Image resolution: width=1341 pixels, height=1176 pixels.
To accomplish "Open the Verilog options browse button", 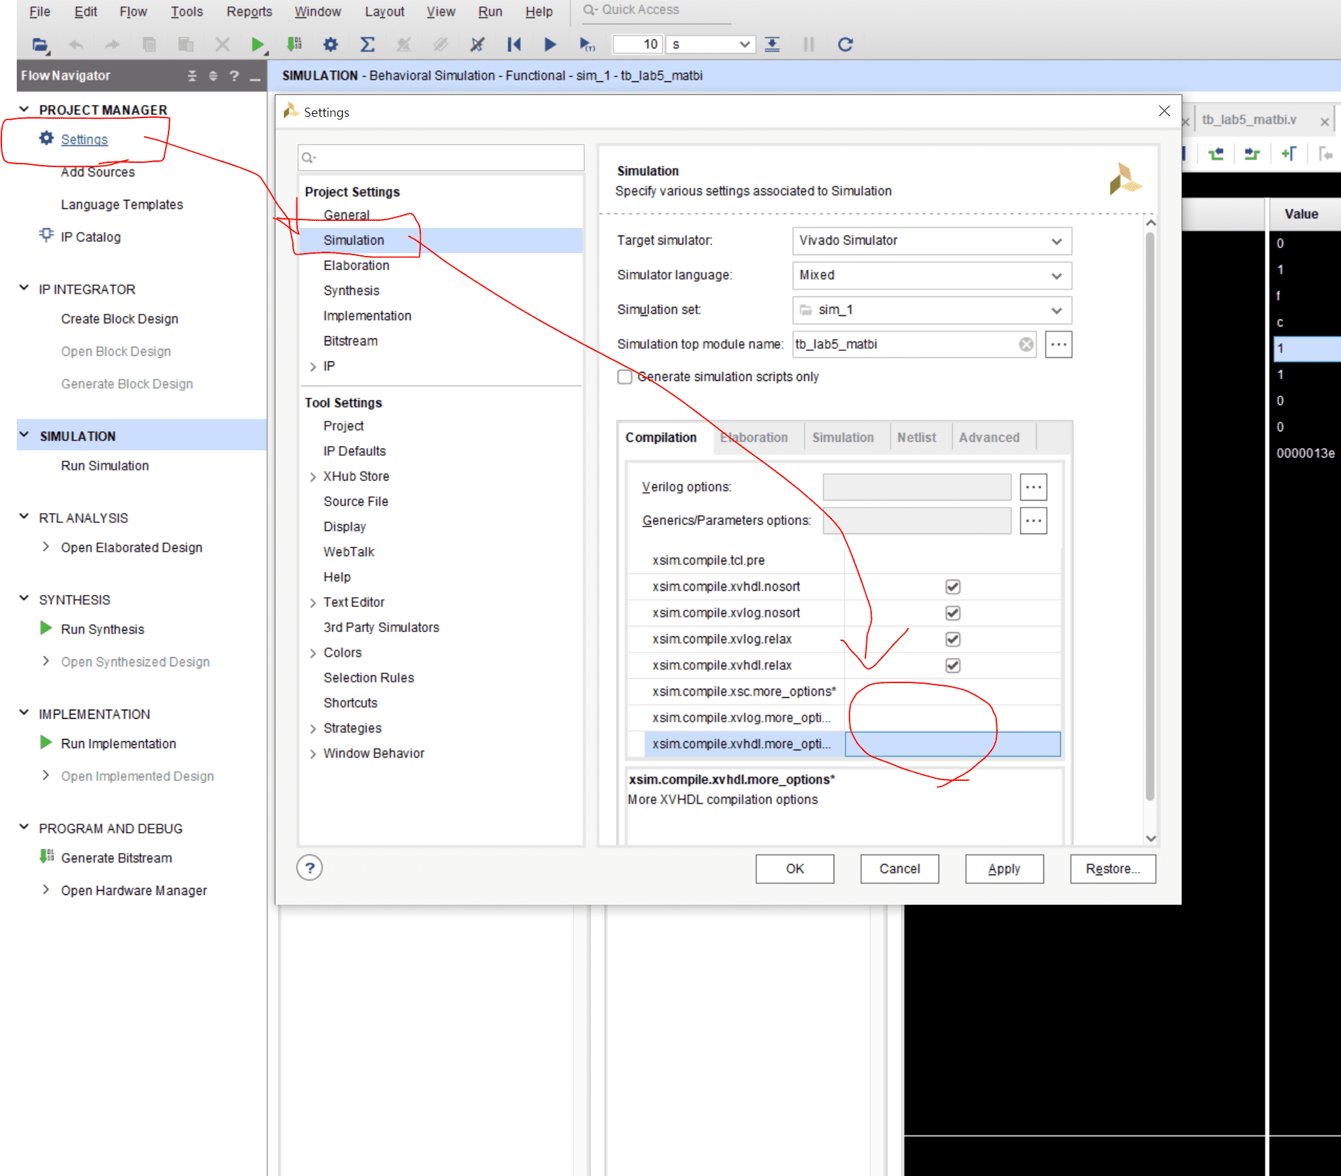I will point(1033,487).
